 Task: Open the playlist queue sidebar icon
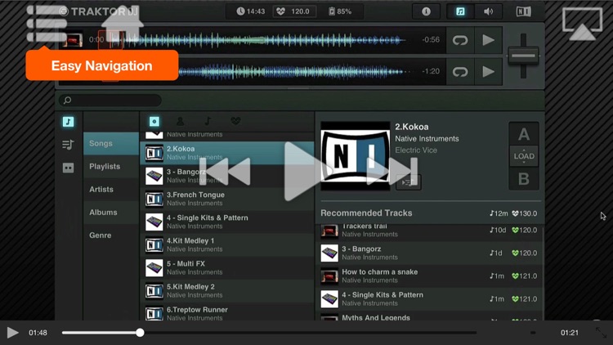68,145
